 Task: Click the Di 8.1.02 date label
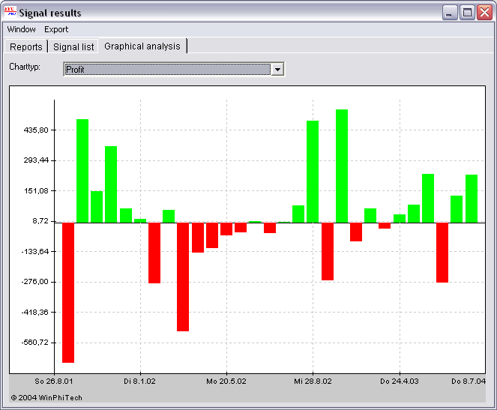point(140,381)
